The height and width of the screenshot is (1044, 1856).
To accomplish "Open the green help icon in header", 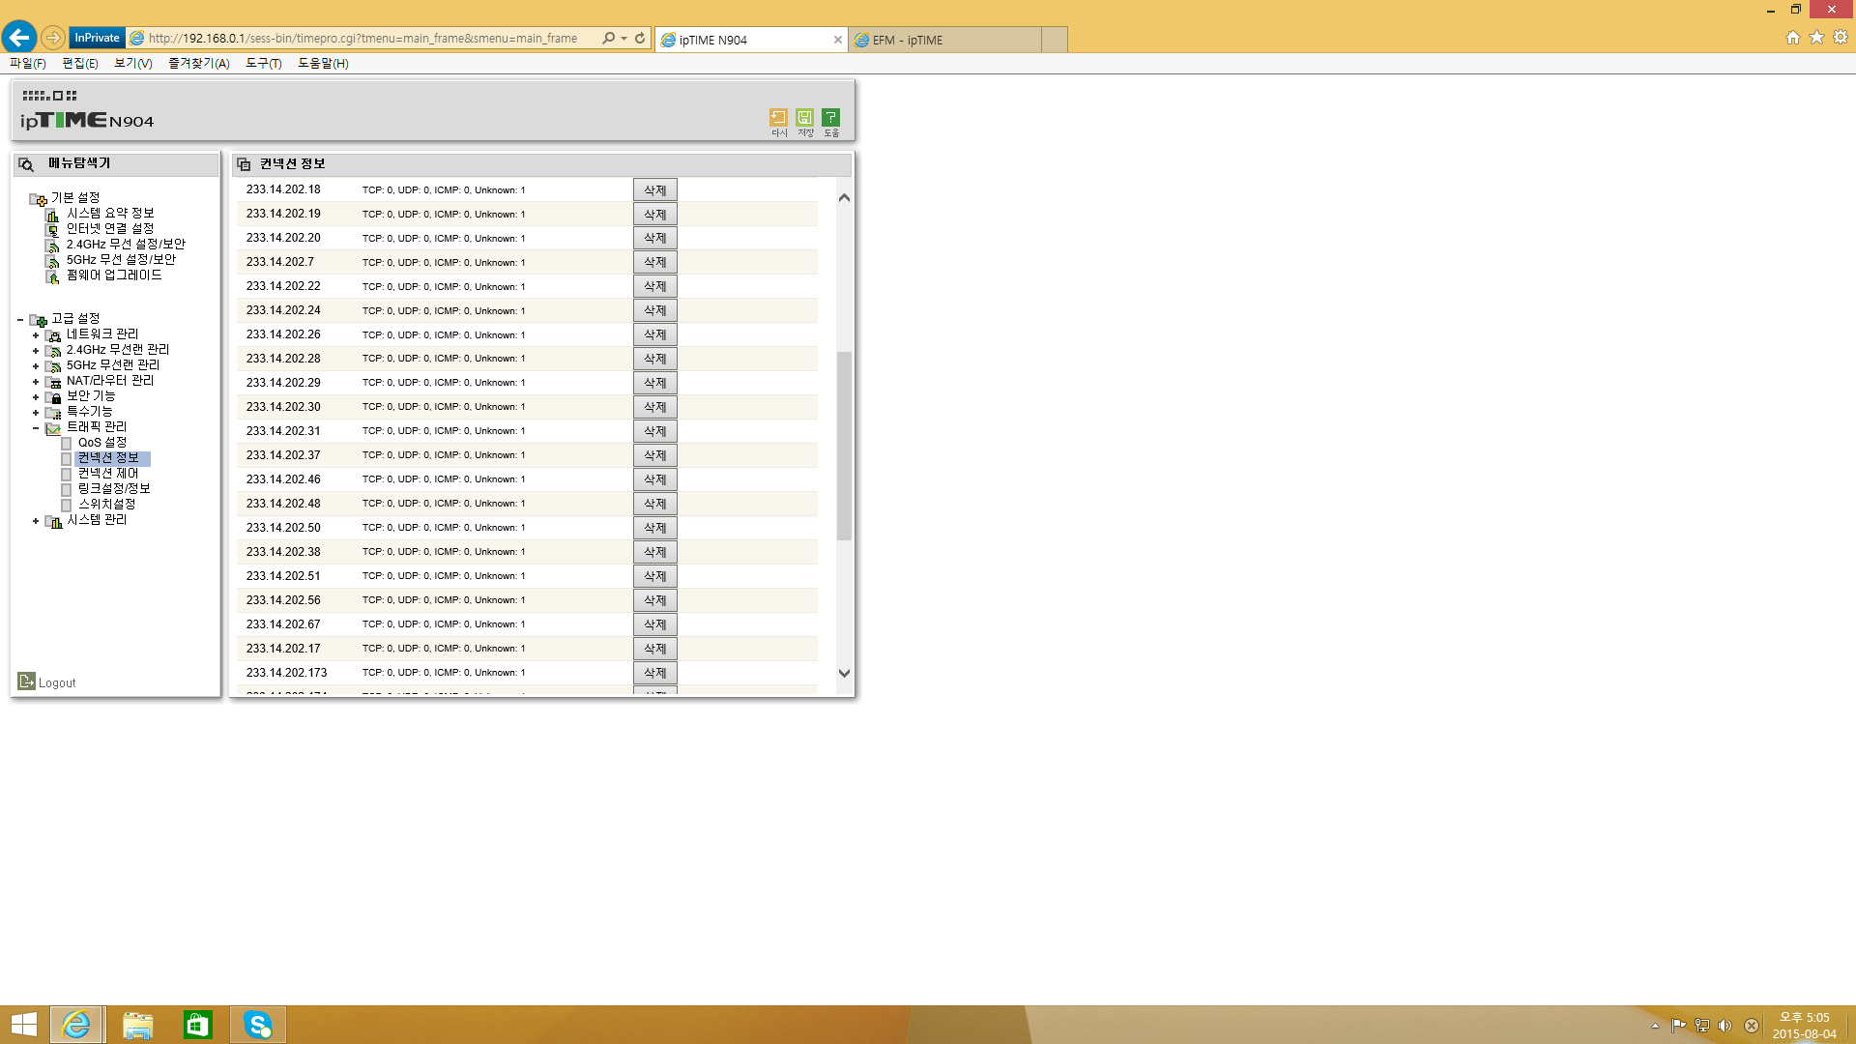I will coord(830,117).
